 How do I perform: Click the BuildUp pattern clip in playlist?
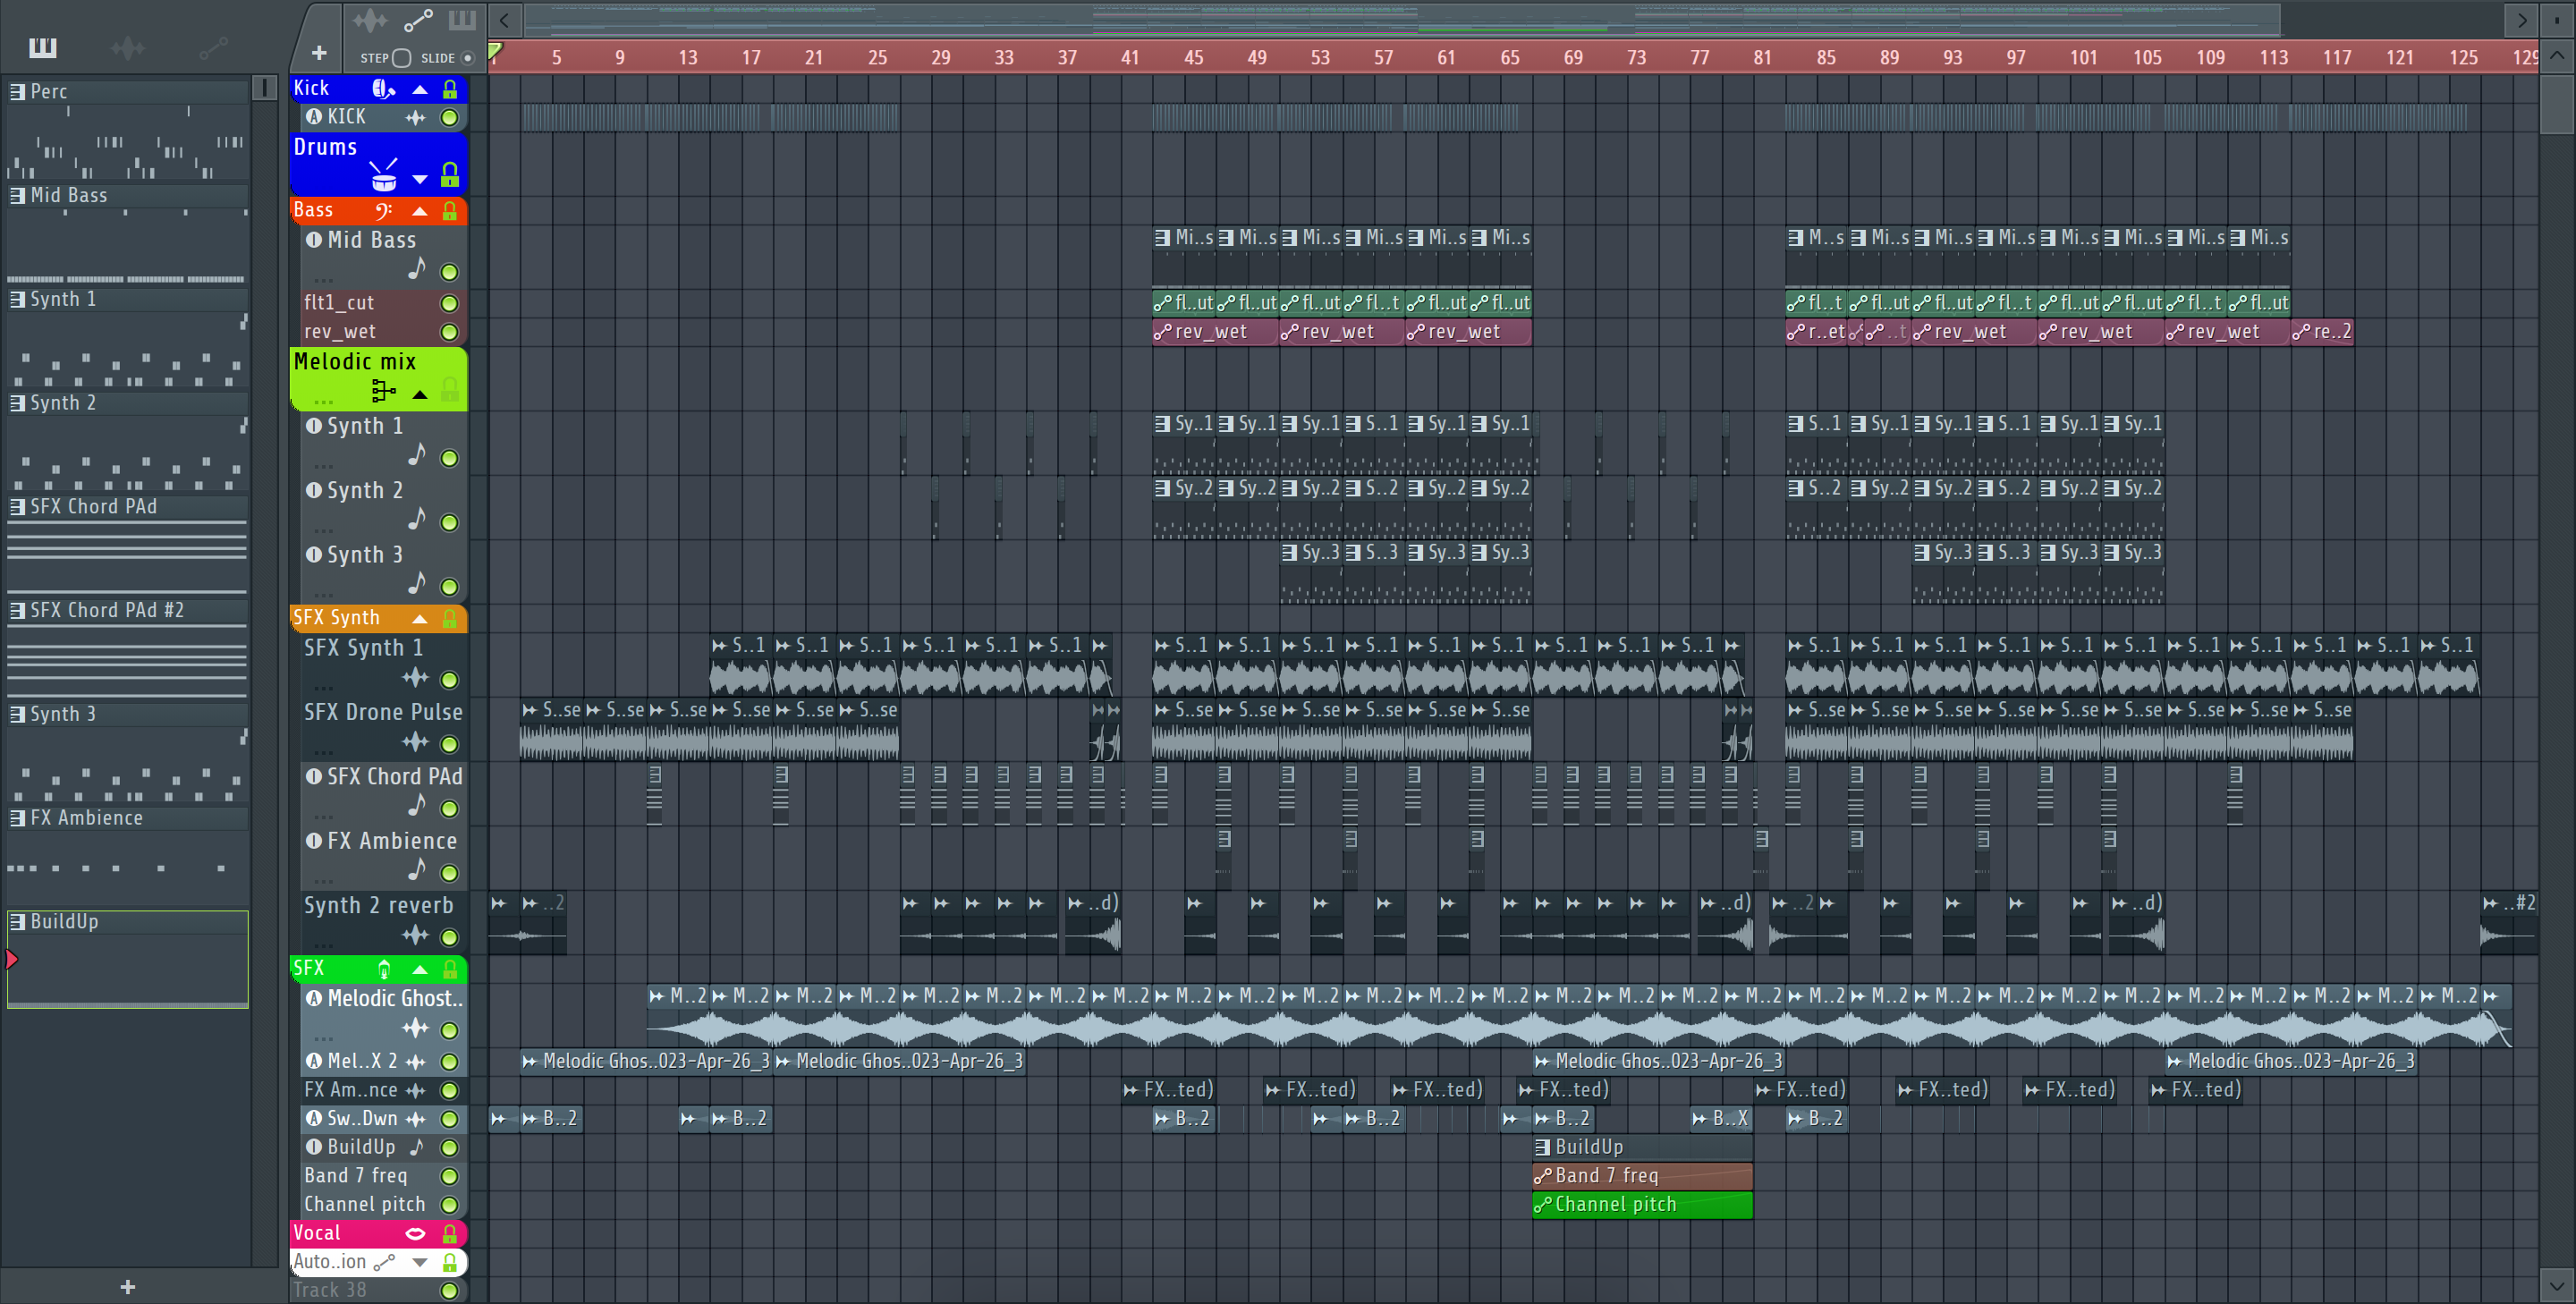click(1642, 1147)
